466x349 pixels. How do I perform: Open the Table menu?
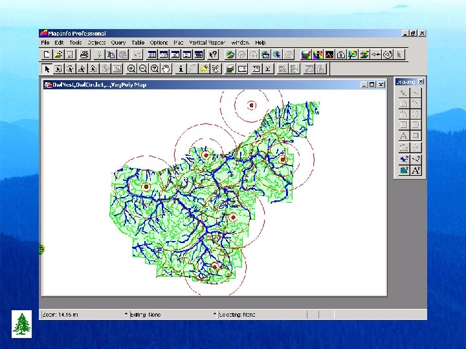click(138, 43)
